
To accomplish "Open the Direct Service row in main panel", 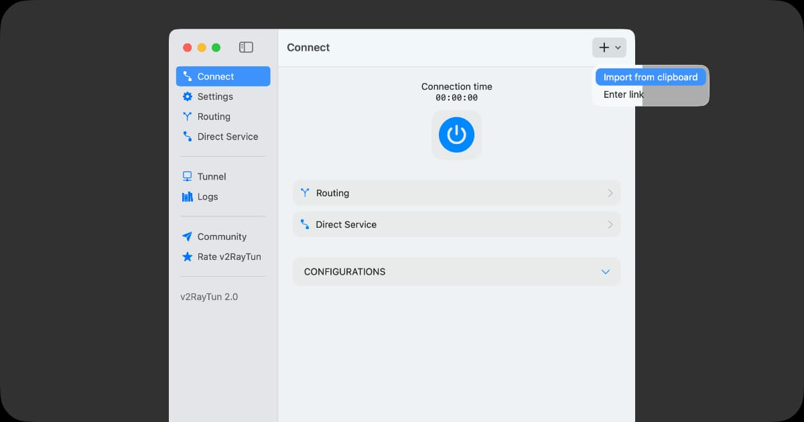I will (x=456, y=224).
